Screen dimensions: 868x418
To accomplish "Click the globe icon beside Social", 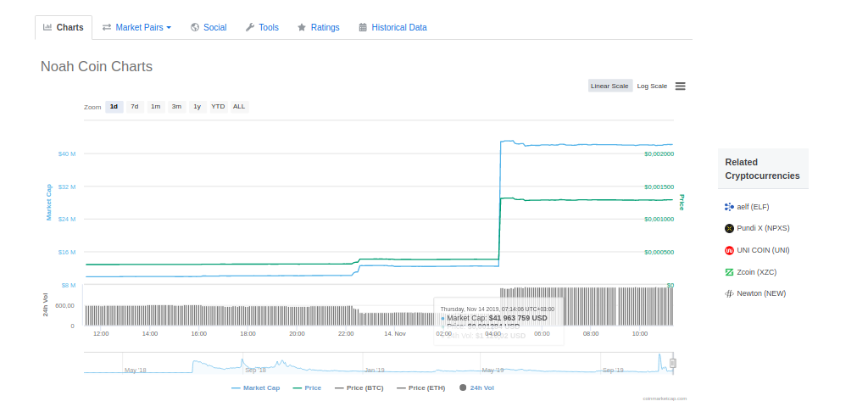I will pyautogui.click(x=195, y=27).
